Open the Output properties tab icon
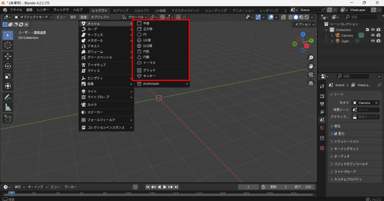The height and width of the screenshot is (201, 384). [322, 104]
